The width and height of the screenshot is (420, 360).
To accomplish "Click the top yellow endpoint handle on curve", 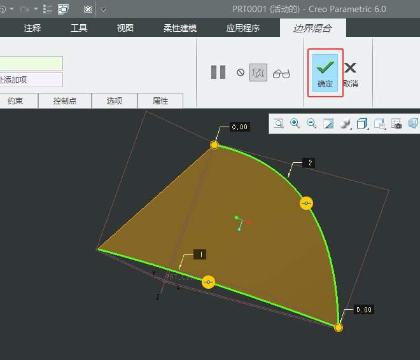I will [x=214, y=145].
